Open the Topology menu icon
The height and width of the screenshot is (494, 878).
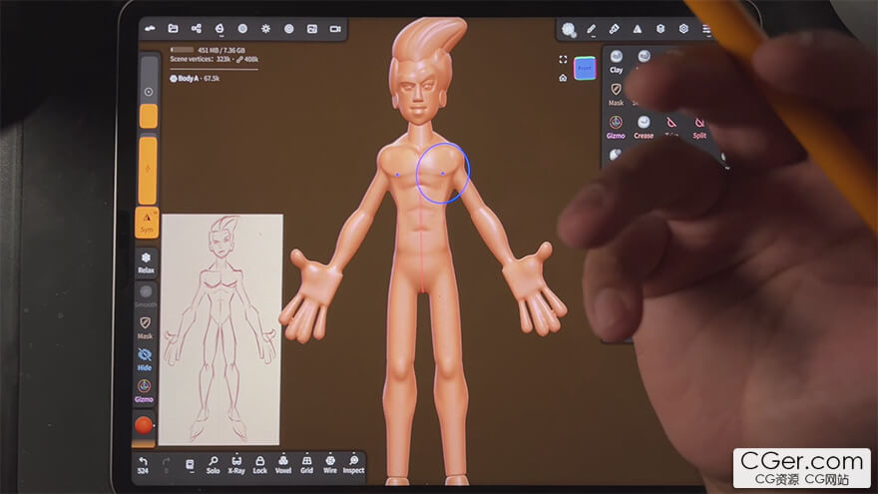[219, 29]
